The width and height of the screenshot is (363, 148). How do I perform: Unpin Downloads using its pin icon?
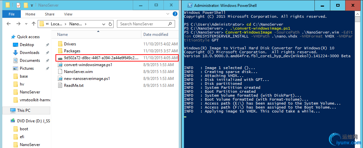[48, 53]
